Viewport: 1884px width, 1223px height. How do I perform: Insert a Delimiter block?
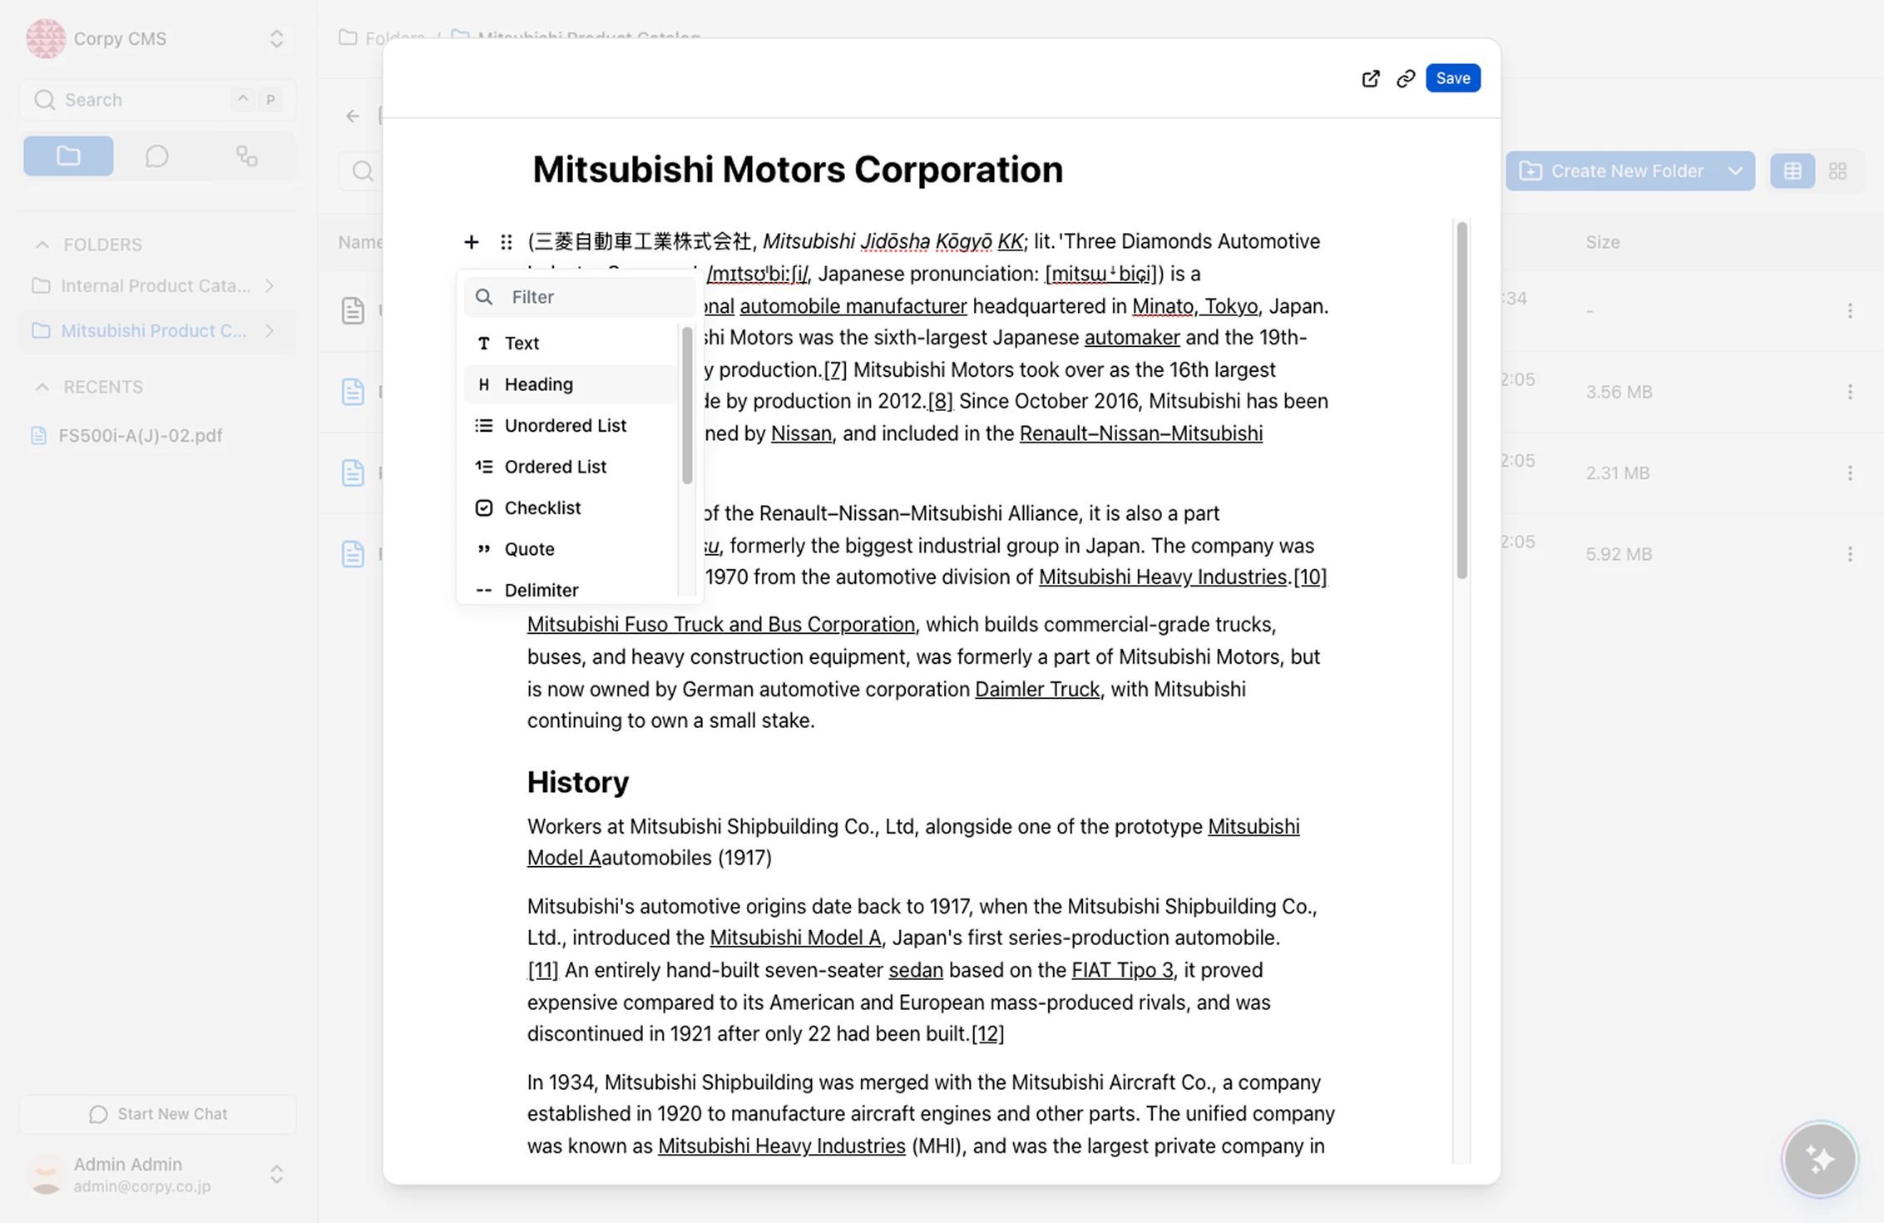pyautogui.click(x=571, y=590)
